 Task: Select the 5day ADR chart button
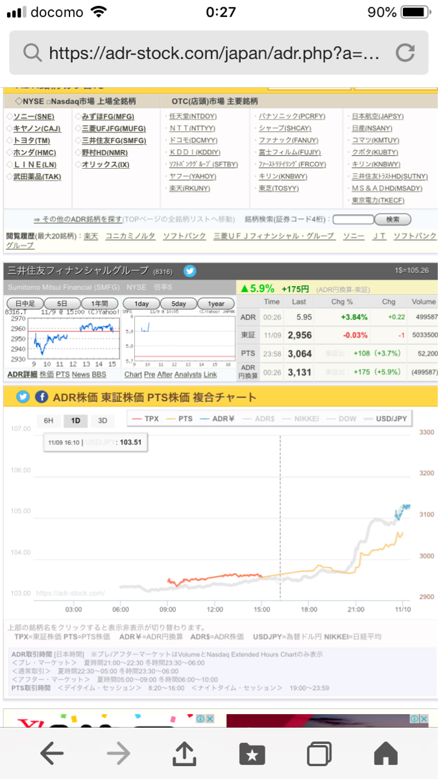point(178,303)
